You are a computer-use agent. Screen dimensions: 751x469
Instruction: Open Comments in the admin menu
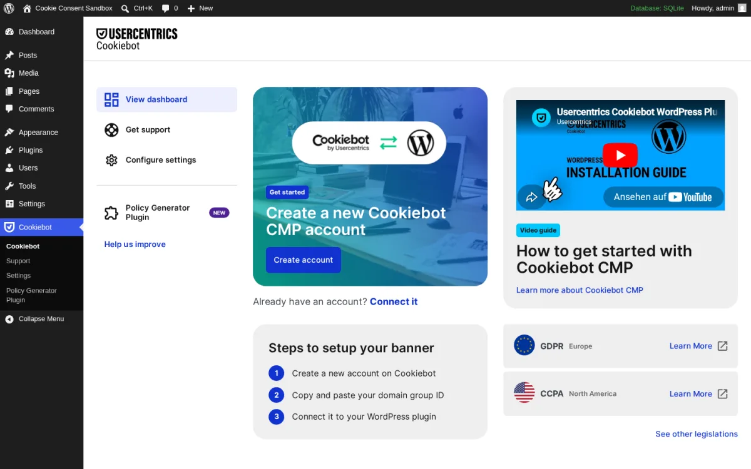coord(41,109)
